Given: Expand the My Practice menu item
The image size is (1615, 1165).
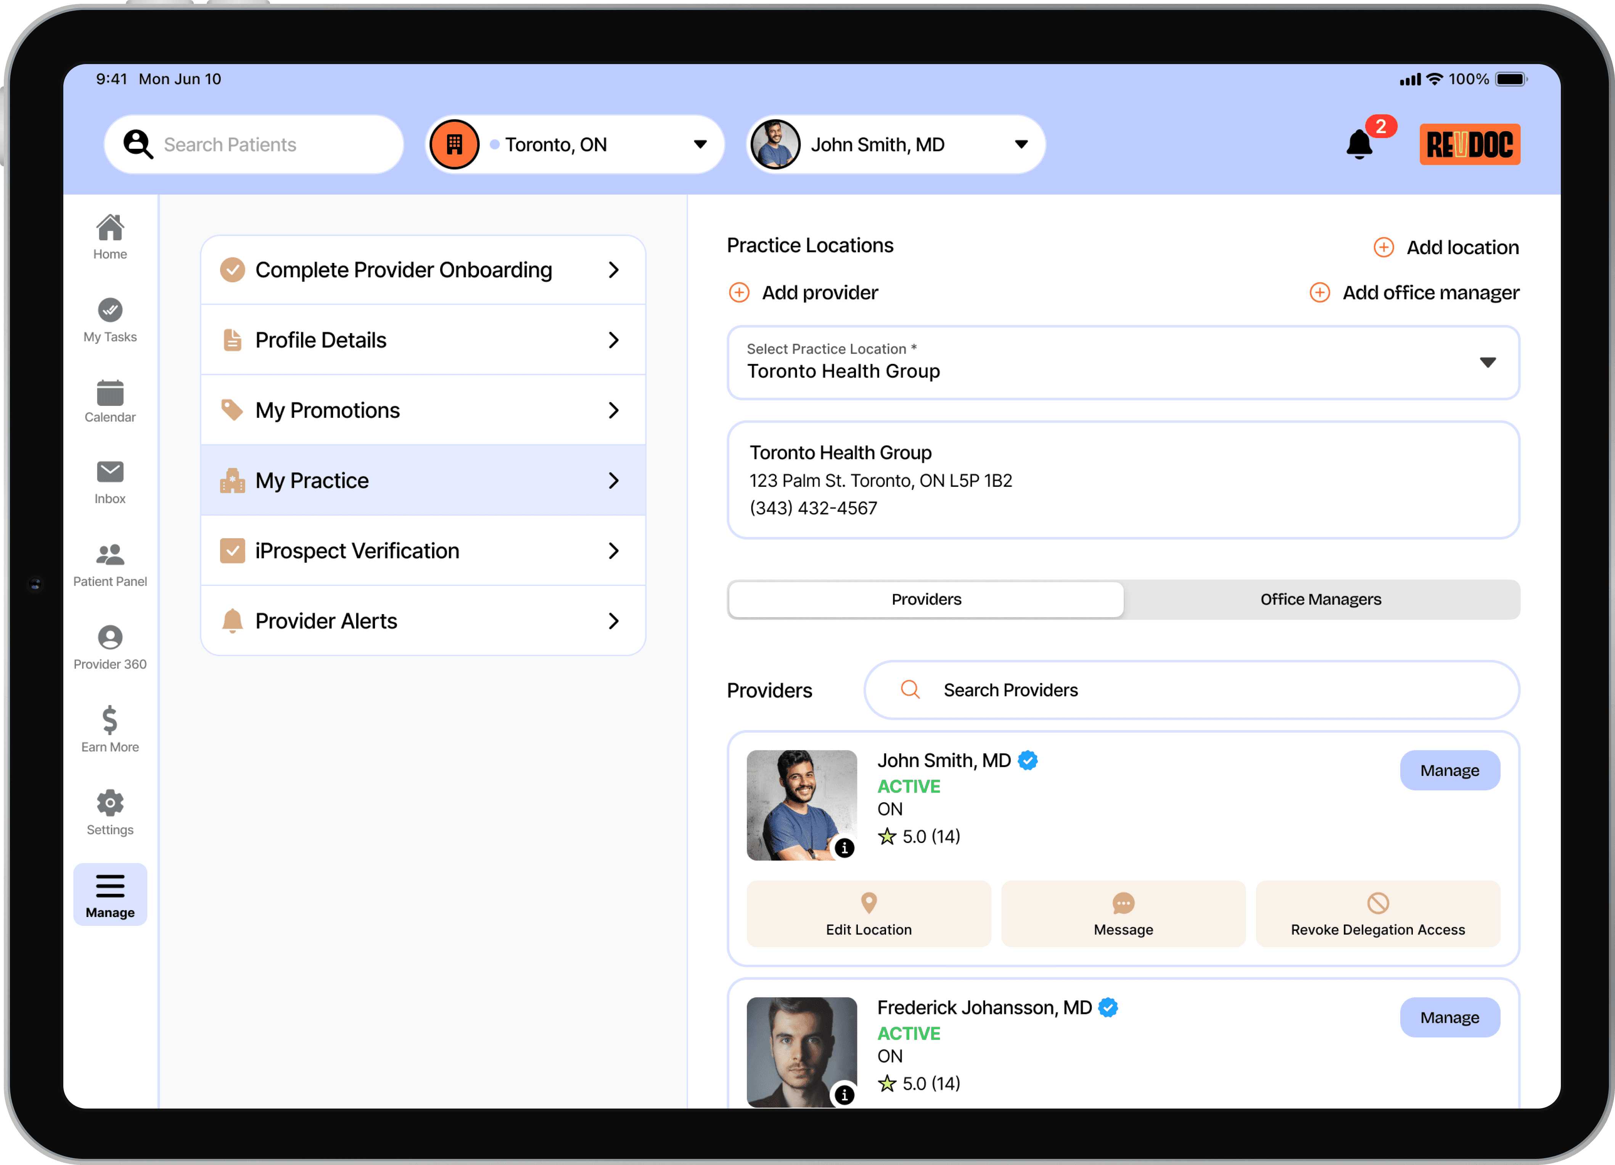Looking at the screenshot, I should [423, 480].
